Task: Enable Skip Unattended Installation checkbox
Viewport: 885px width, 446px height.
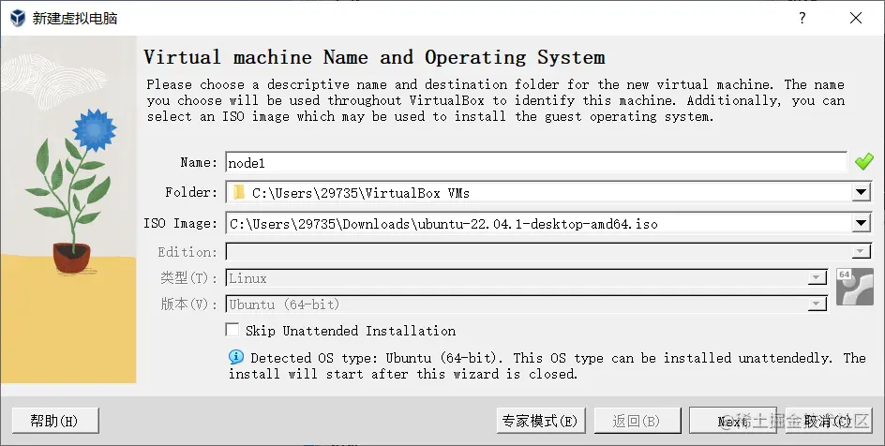Action: pos(232,330)
